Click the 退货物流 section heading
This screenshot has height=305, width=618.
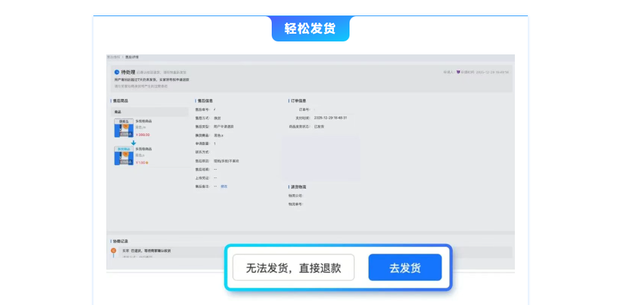(x=298, y=186)
